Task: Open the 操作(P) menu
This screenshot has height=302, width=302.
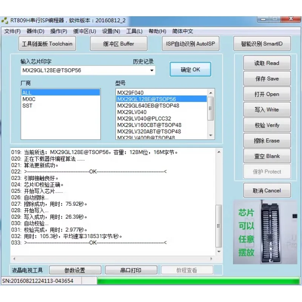Action: tap(59, 31)
